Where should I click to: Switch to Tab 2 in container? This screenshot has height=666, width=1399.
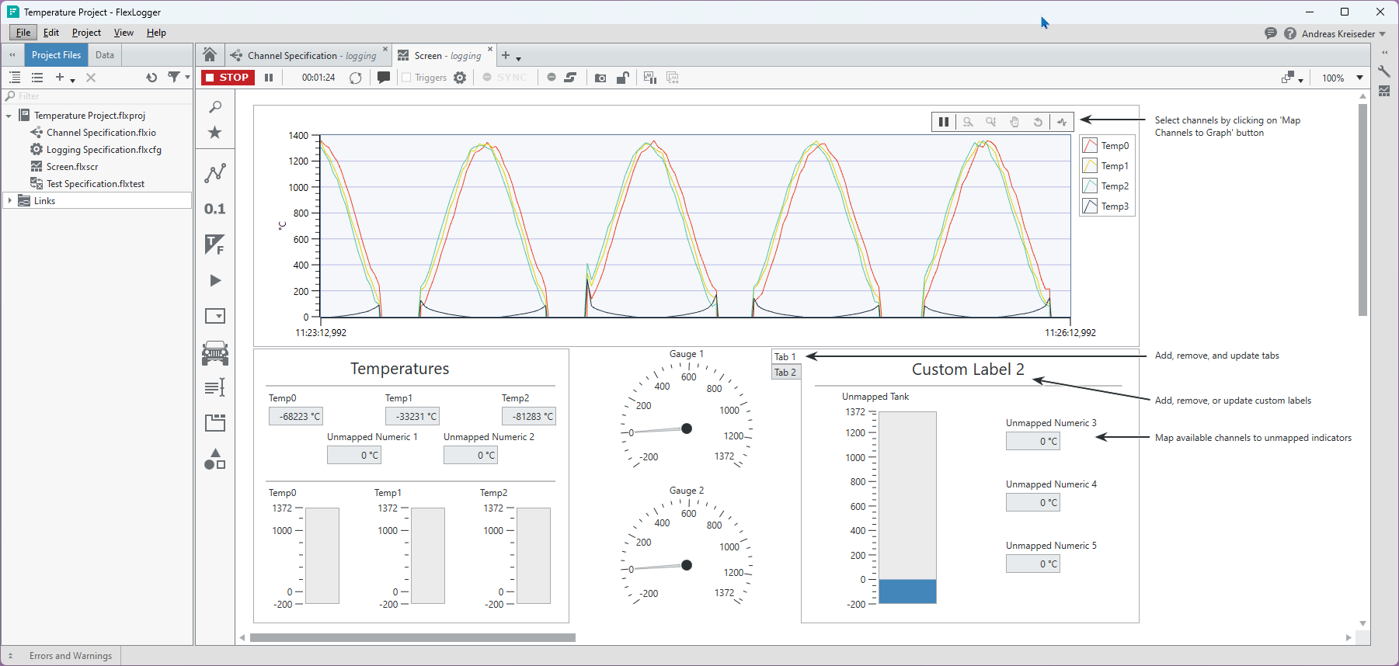785,373
